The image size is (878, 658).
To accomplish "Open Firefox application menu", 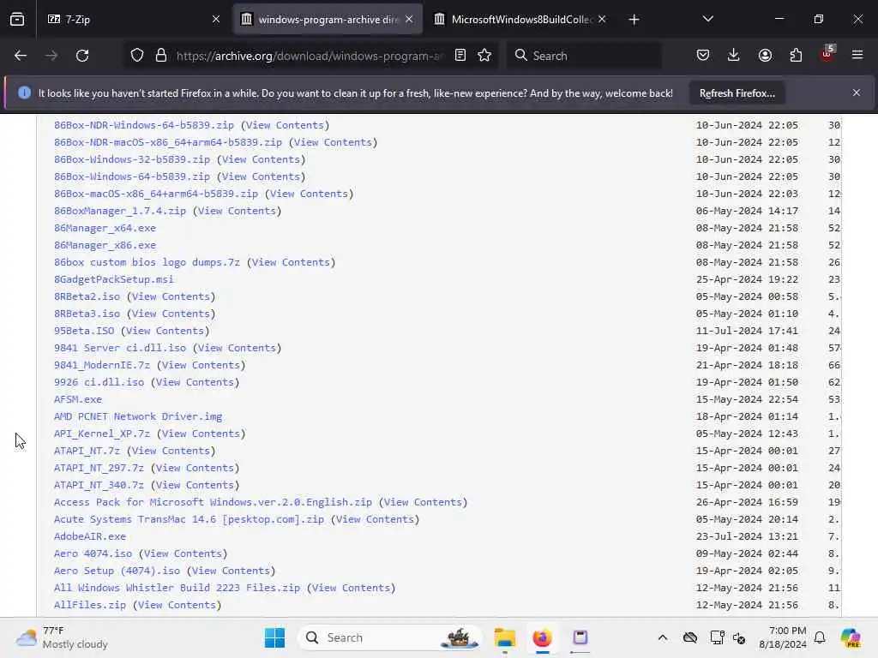I will (x=857, y=56).
